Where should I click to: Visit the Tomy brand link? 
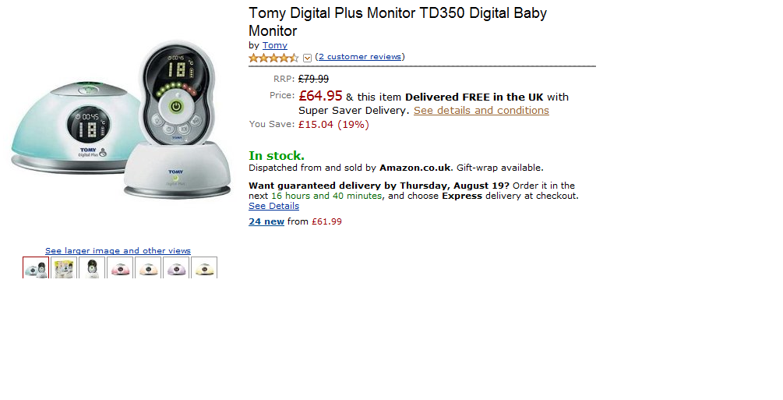274,45
